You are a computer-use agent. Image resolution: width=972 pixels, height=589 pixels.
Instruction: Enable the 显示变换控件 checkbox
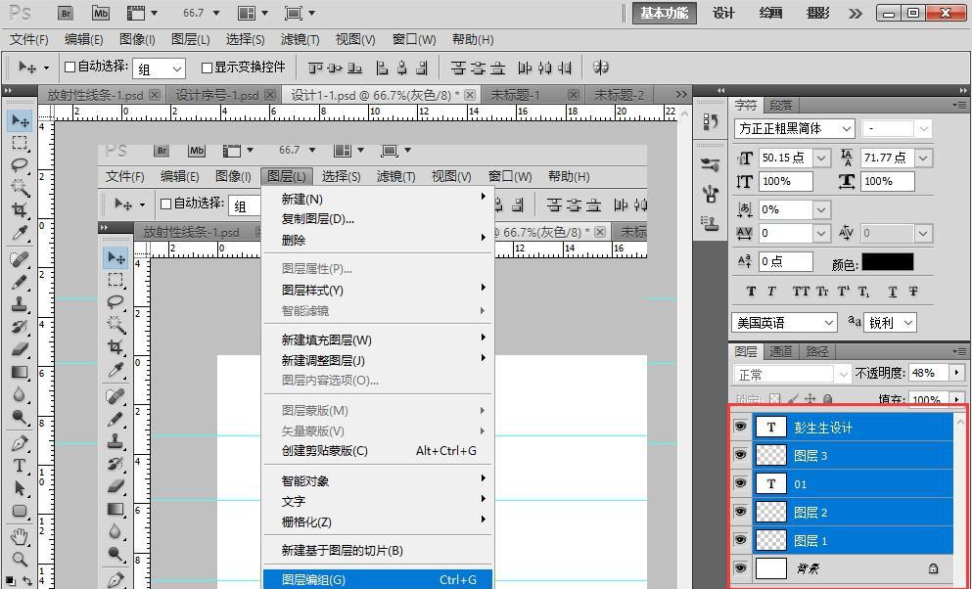[x=207, y=68]
